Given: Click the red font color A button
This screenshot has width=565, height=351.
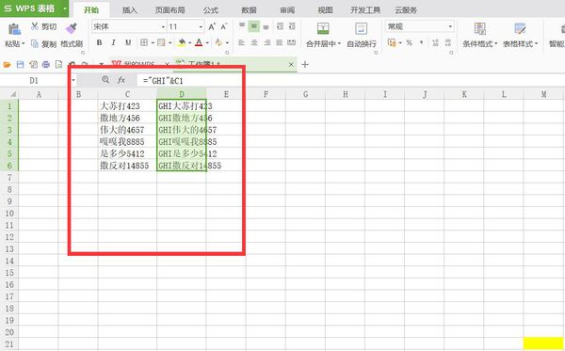Looking at the screenshot, I should [199, 43].
